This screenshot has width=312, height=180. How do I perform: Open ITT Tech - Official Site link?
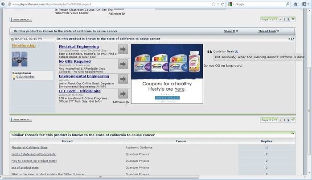tap(80, 91)
